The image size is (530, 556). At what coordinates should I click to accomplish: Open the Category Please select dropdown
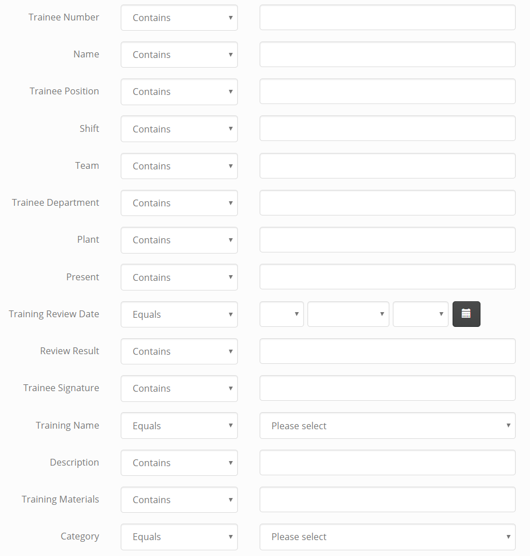click(387, 537)
